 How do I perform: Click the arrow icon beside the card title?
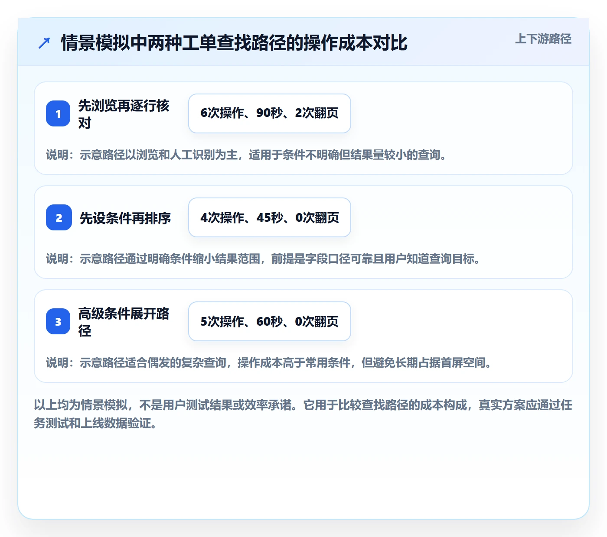44,43
